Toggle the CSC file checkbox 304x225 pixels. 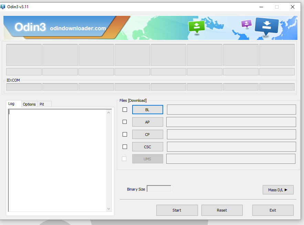pos(125,147)
